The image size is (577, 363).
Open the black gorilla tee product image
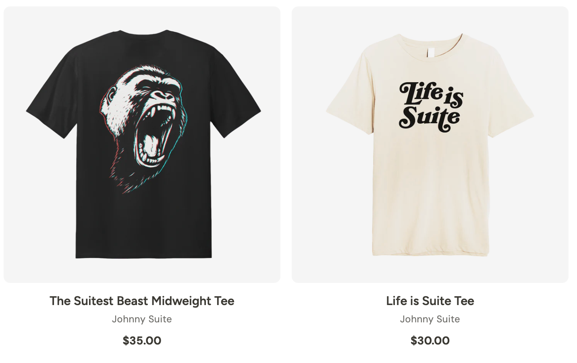pos(142,144)
